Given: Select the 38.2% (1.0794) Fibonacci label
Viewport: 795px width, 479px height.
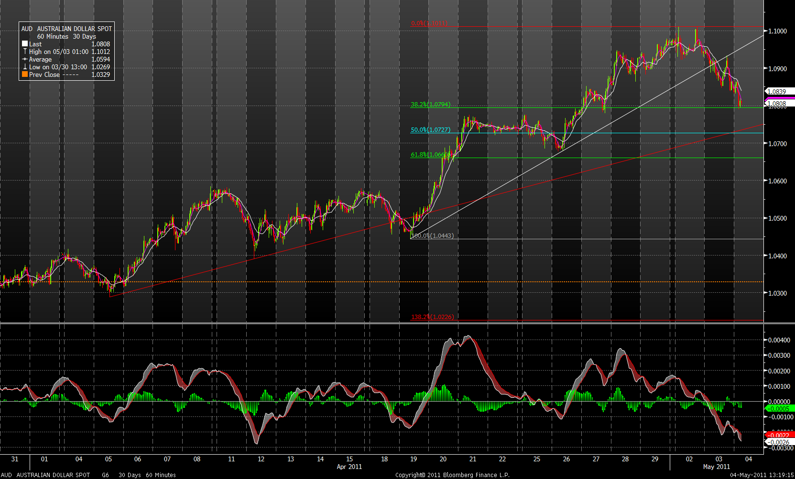Looking at the screenshot, I should (430, 105).
